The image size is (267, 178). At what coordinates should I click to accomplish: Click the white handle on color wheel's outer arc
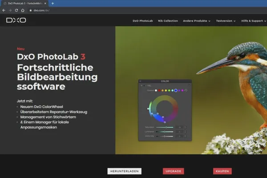(x=148, y=109)
